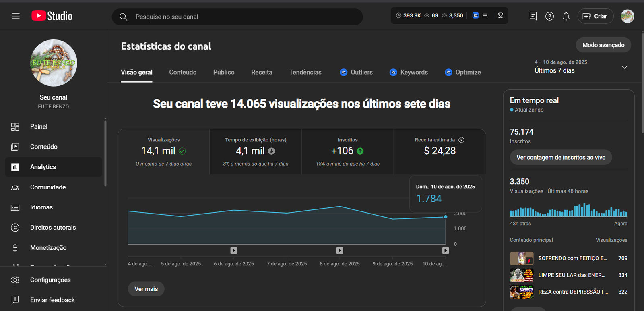Select the Visualizações metric card
The width and height of the screenshot is (644, 311).
pos(163,152)
